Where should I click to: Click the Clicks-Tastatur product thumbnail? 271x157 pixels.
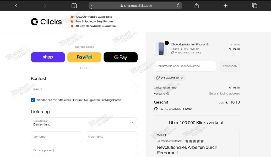click(161, 48)
